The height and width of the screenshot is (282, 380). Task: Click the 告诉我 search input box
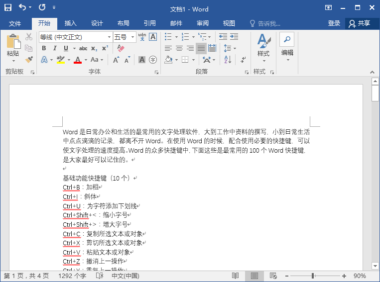[x=269, y=23]
